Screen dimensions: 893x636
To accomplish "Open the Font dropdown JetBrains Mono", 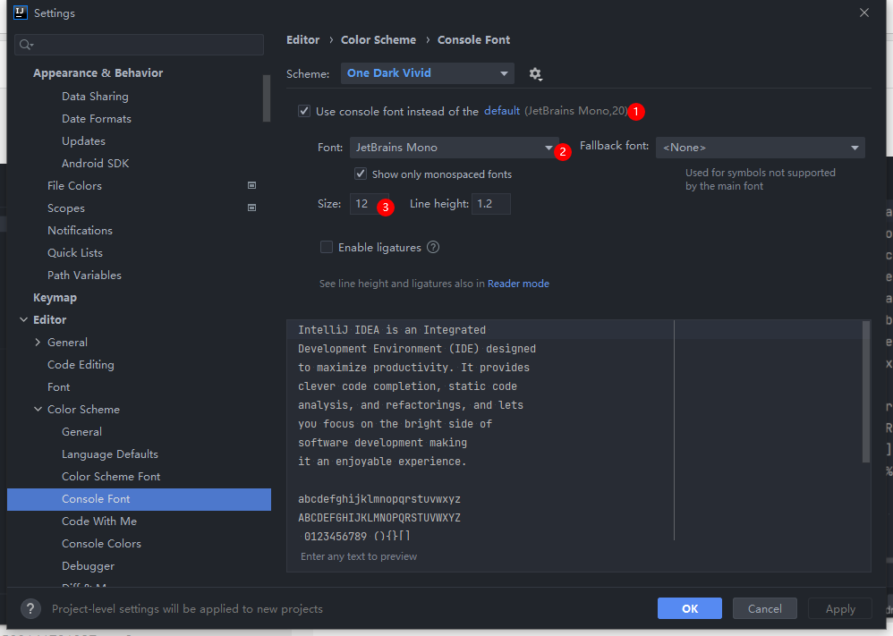I will point(454,148).
